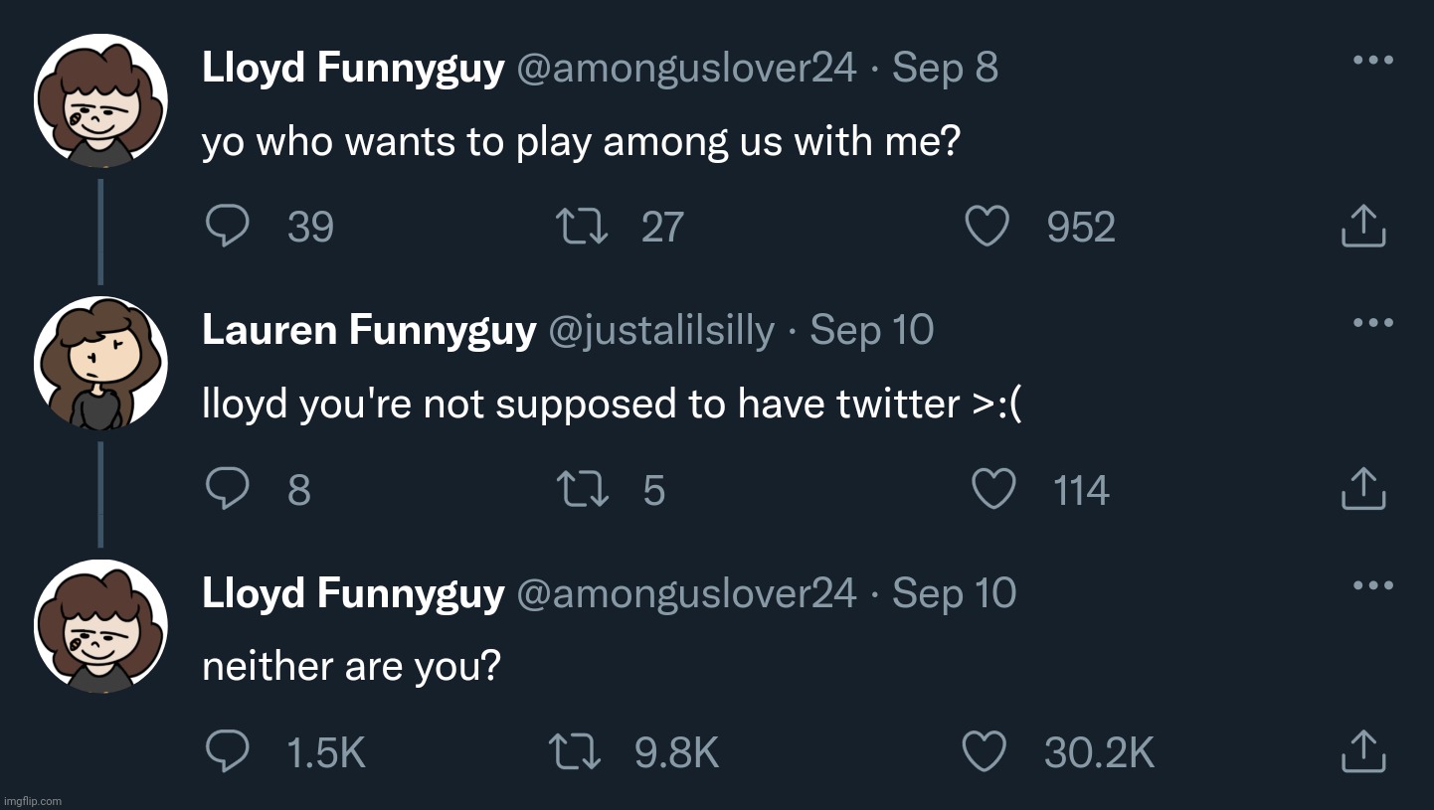The width and height of the screenshot is (1434, 810).
Task: Reply to the 'neither are you?' tweet
Action: coord(227,751)
